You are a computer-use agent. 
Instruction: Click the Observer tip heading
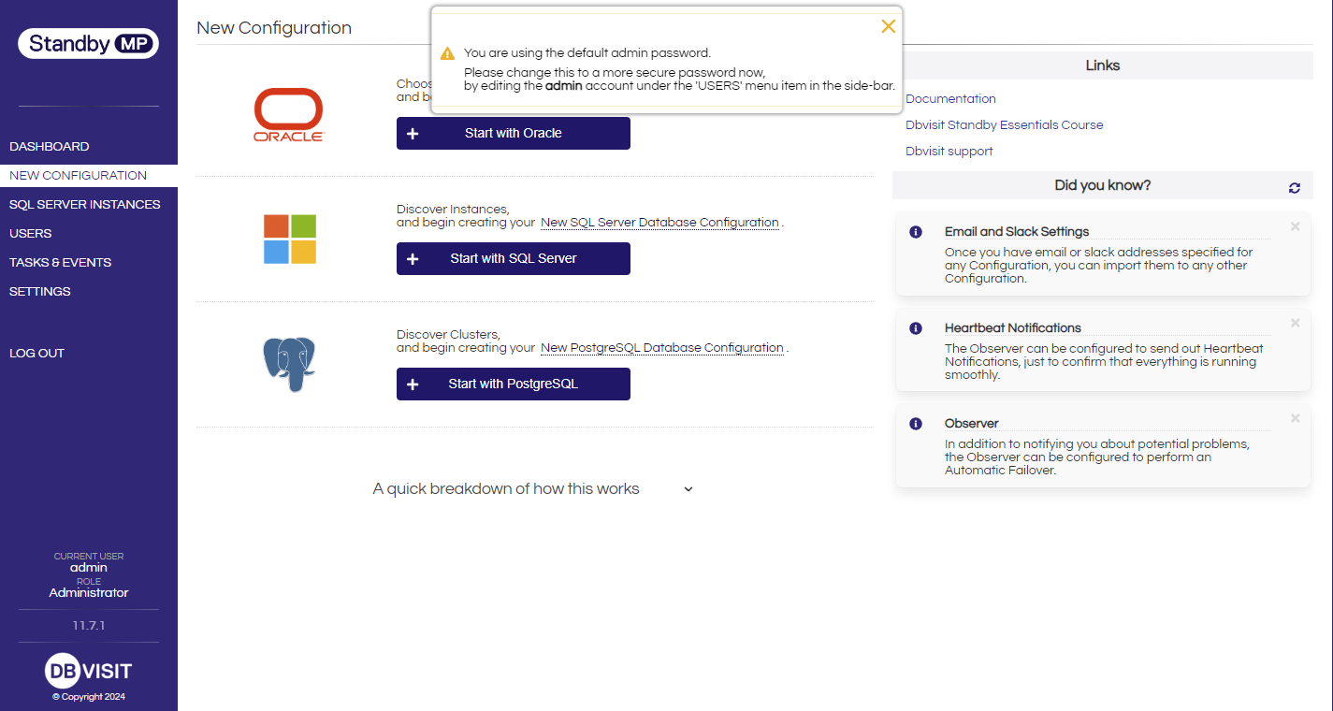pyautogui.click(x=972, y=424)
